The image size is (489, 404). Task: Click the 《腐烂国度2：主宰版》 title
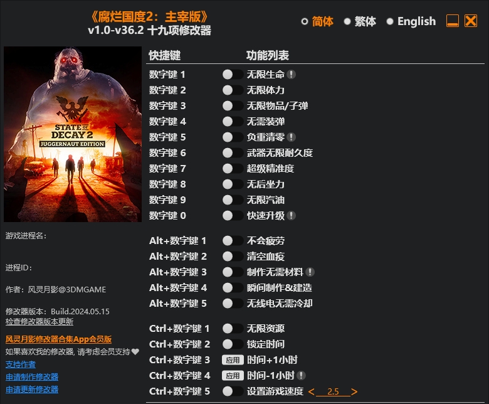point(149,17)
